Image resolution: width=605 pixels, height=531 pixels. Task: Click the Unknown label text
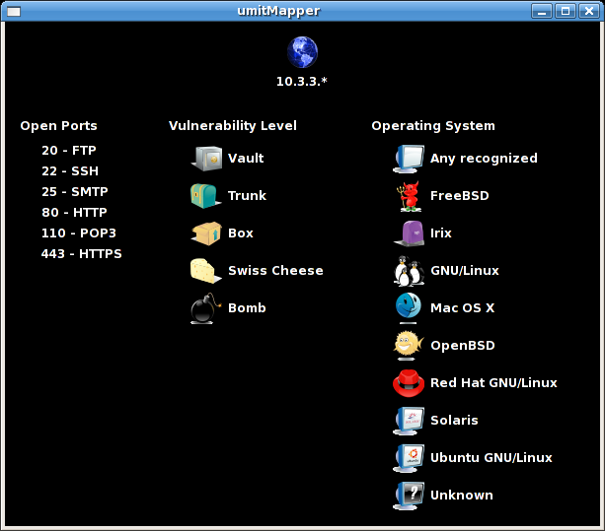click(462, 496)
